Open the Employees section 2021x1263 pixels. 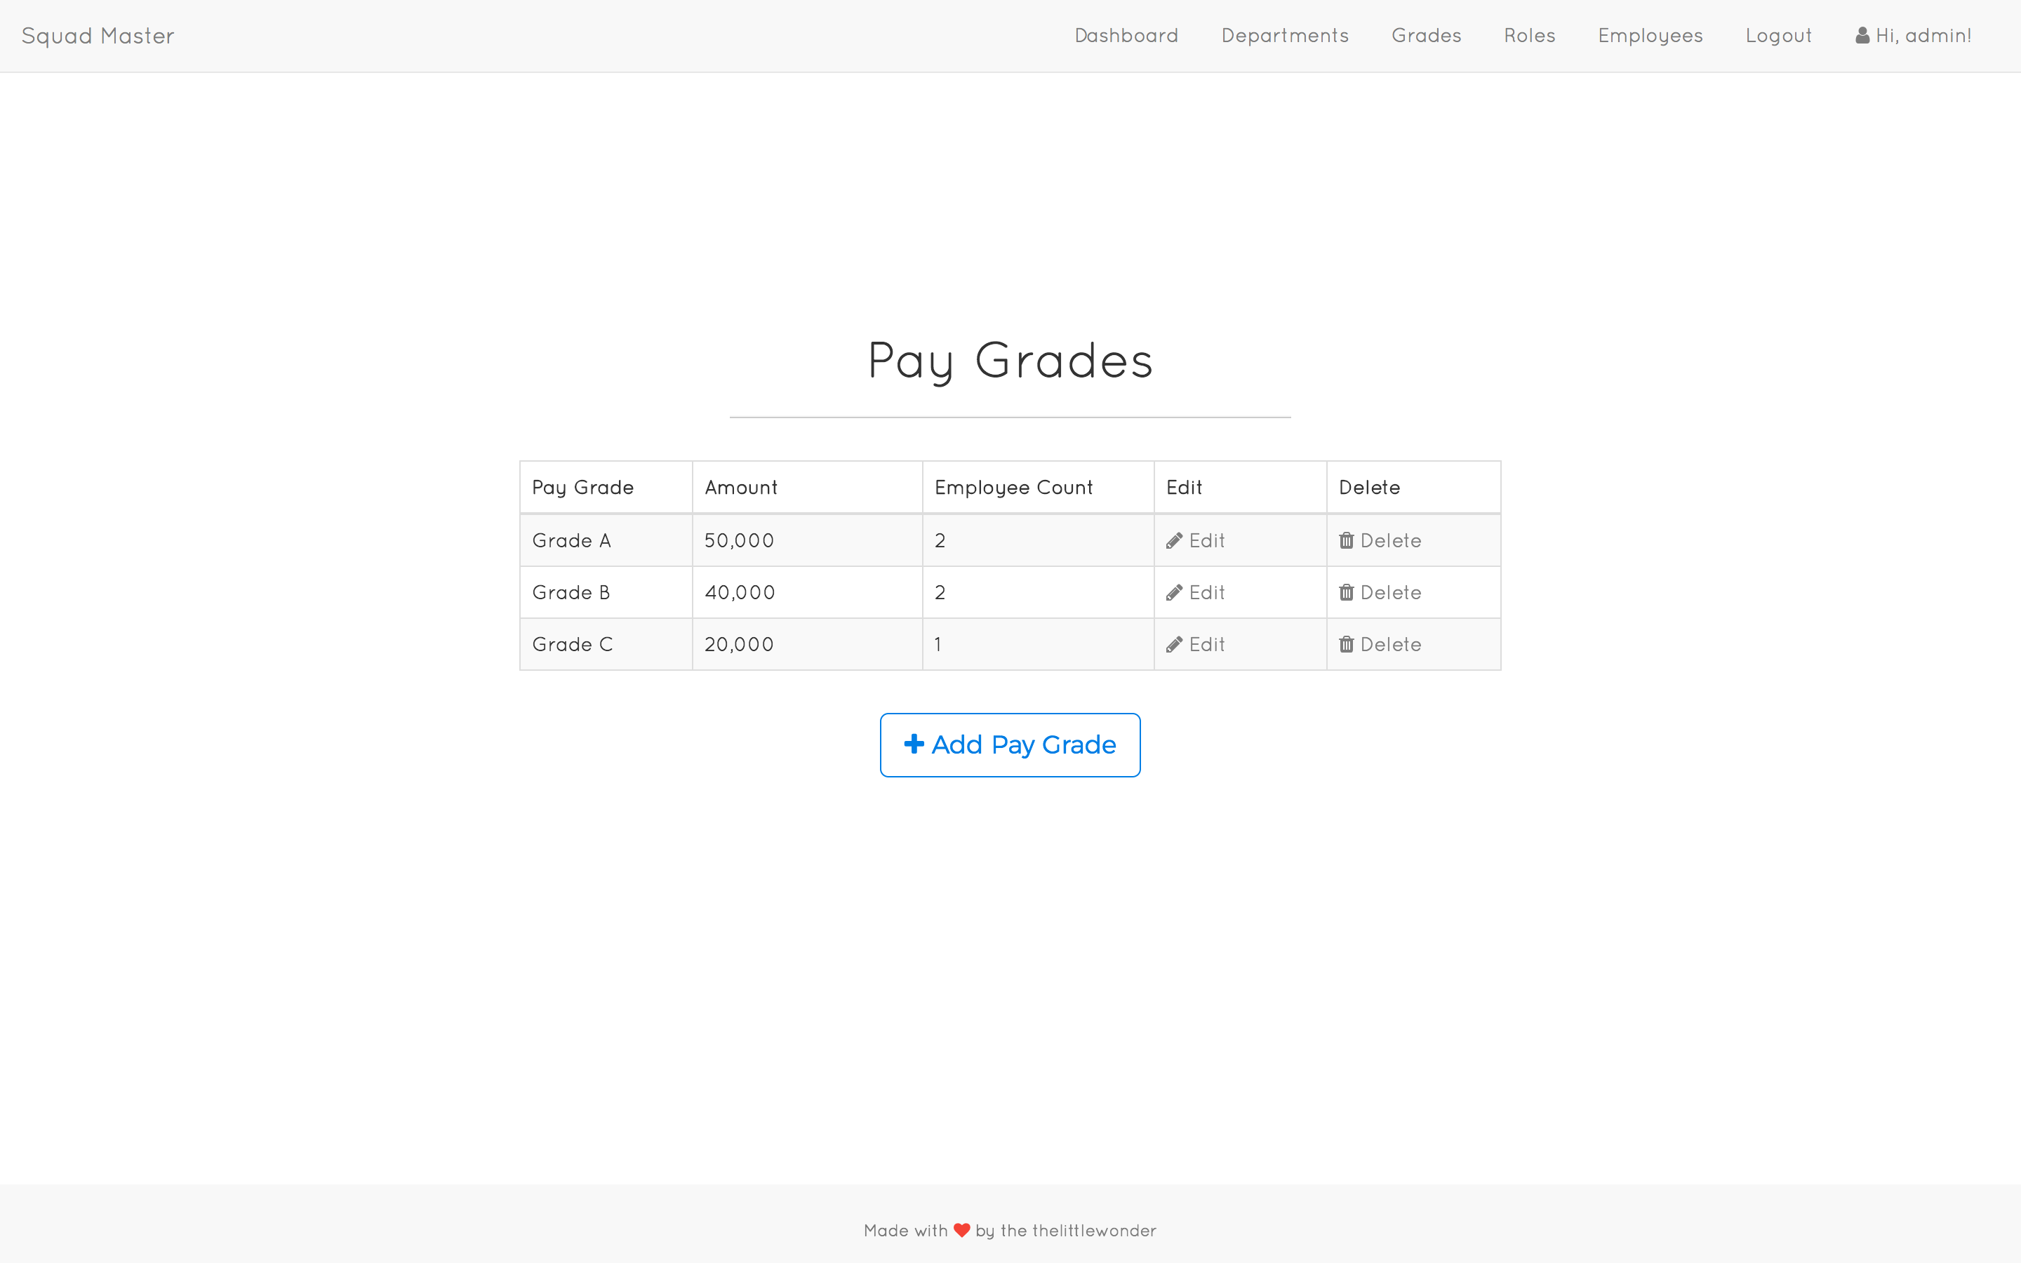(1649, 36)
